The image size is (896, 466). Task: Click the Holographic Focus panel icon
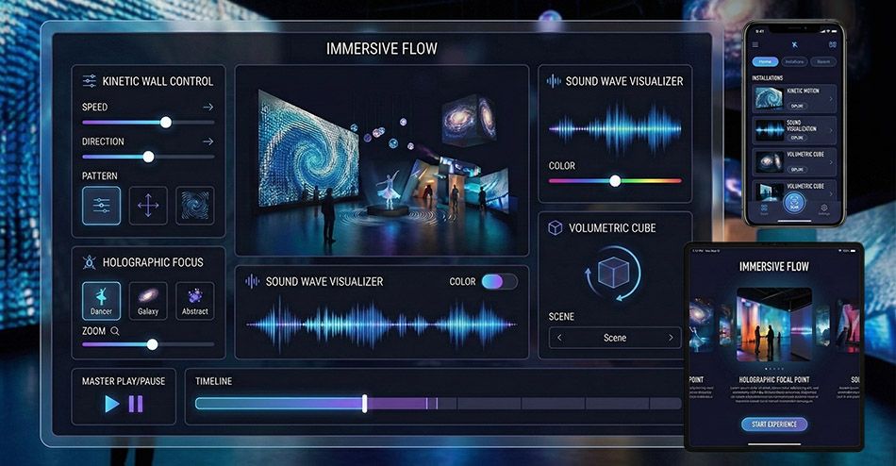[x=90, y=262]
